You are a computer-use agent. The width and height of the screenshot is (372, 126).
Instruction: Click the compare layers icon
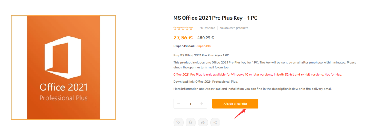pos(191,122)
